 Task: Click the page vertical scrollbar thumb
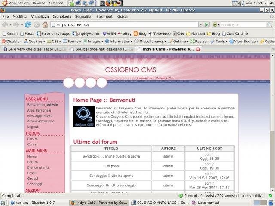pyautogui.click(x=272, y=159)
